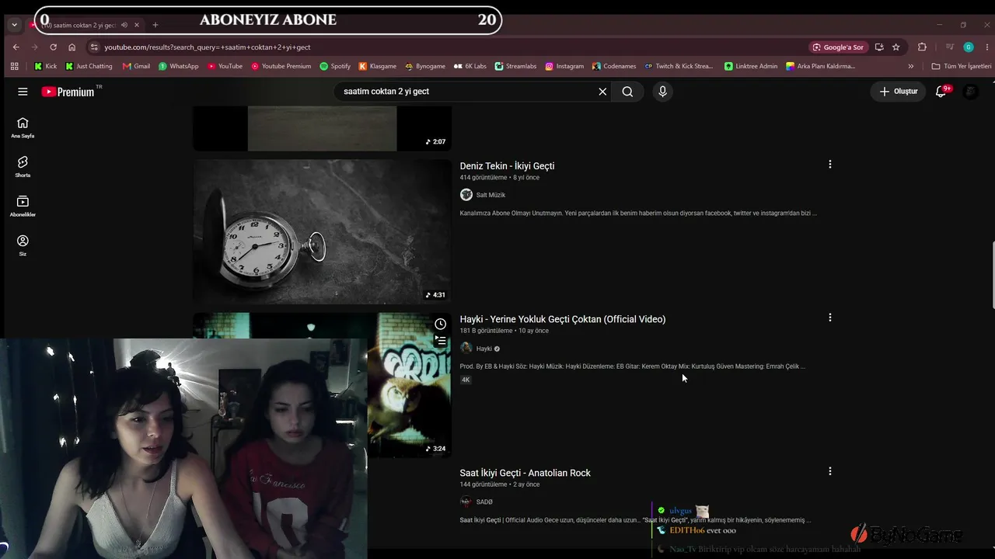Open the Just Chatting bookmark
The image size is (995, 559).
[x=89, y=66]
